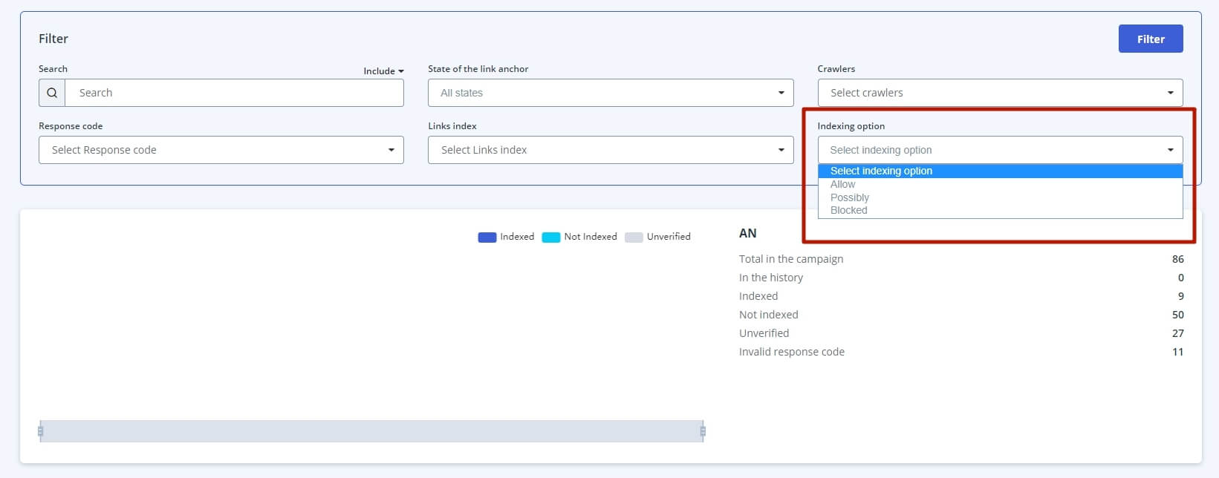1219x478 pixels.
Task: Click the right handle of chart range slider
Action: [703, 431]
